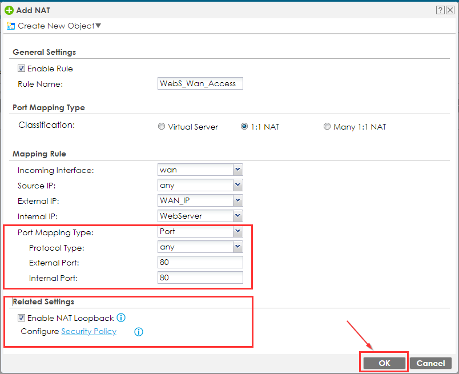Click the help question mark icon
The height and width of the screenshot is (374, 459).
click(440, 10)
